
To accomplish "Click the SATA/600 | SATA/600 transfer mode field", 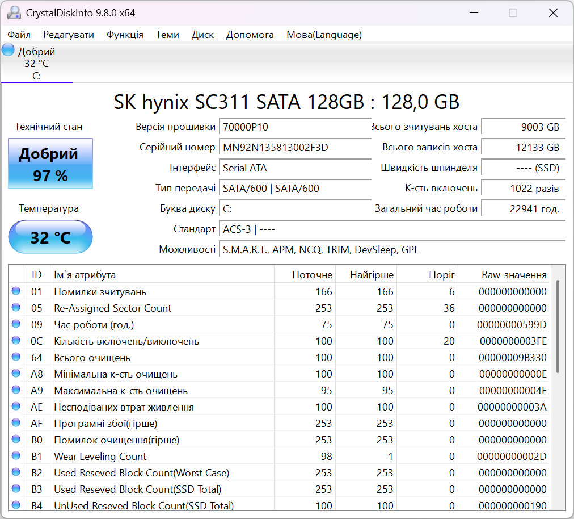I will pos(295,189).
